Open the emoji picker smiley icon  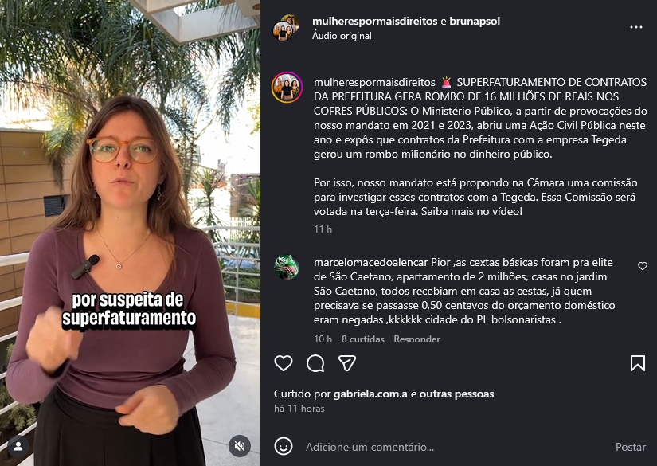(x=284, y=447)
